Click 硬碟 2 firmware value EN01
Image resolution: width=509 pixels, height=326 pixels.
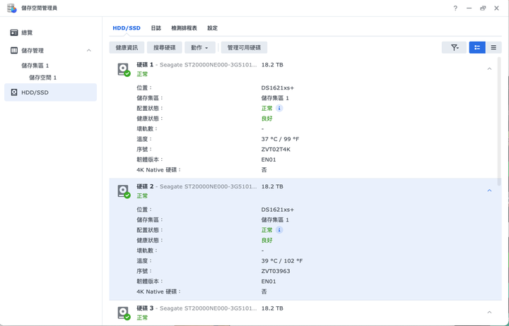point(269,282)
